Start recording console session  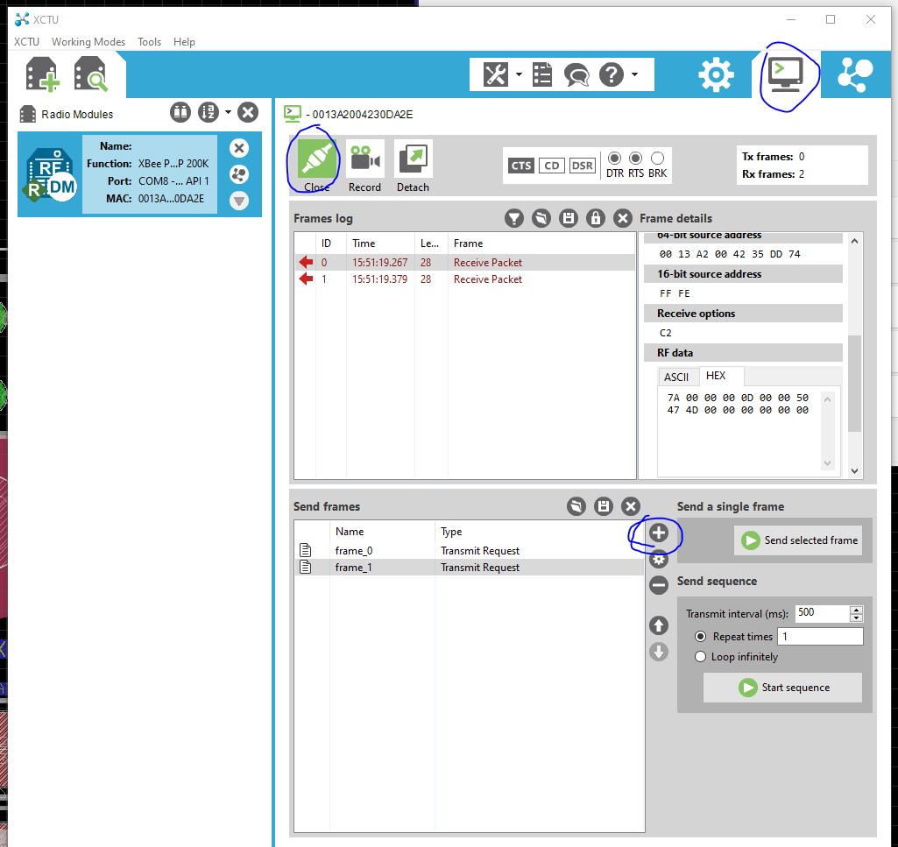coord(364,160)
